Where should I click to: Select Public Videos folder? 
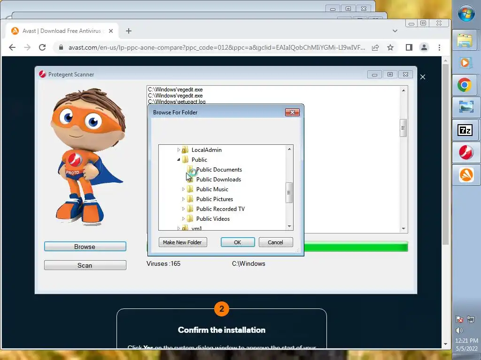click(x=213, y=218)
